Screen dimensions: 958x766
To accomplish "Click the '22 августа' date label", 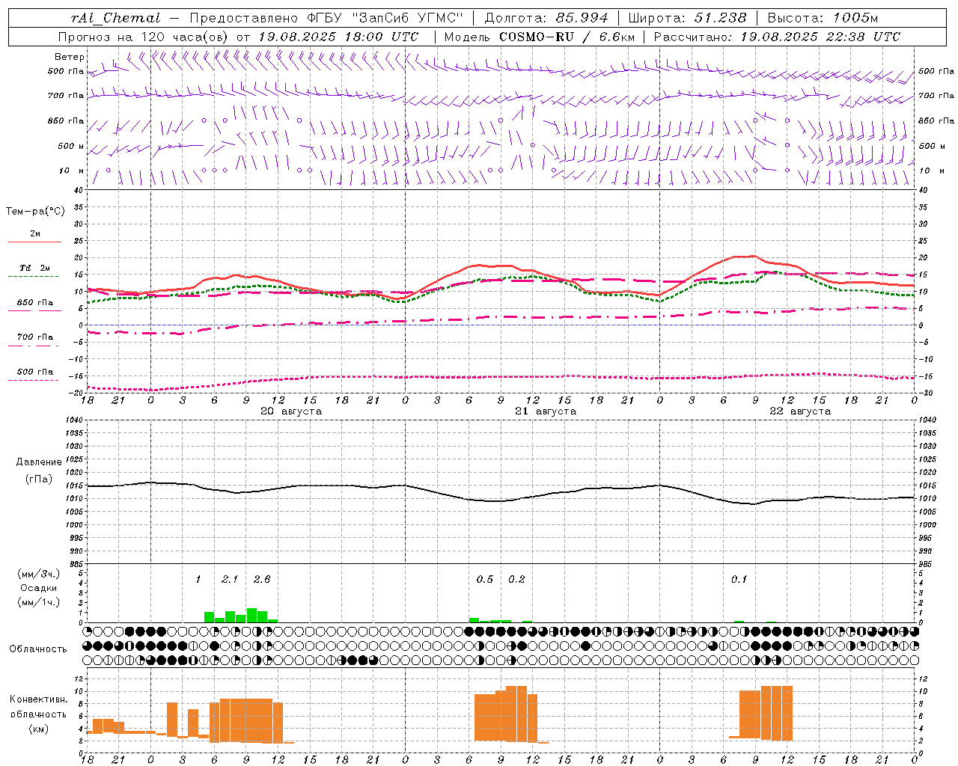I will (x=800, y=411).
